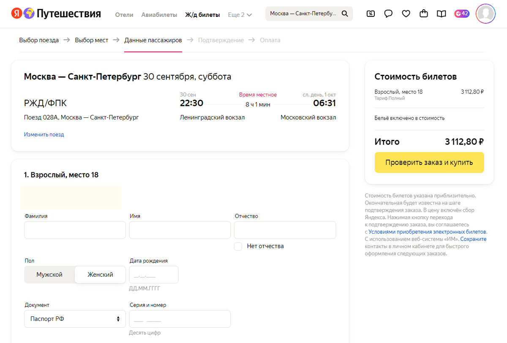Click the 'Тариф Полный' text
The width and height of the screenshot is (507, 343).
(x=390, y=98)
